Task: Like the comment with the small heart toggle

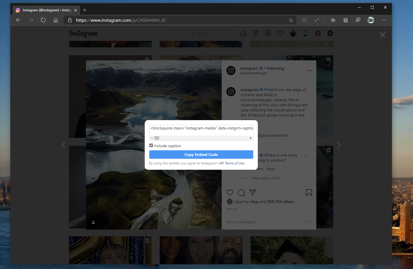Action: tap(306, 156)
